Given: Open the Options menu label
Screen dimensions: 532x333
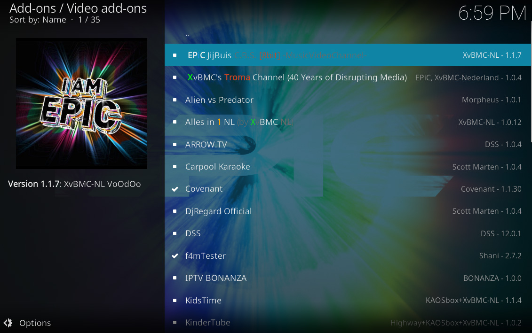Looking at the screenshot, I should click(x=35, y=323).
